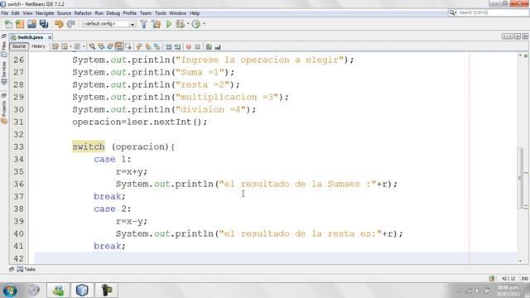Screen dimensions: 530x298
Task: Click the Debug Project icon
Action: tap(181, 24)
